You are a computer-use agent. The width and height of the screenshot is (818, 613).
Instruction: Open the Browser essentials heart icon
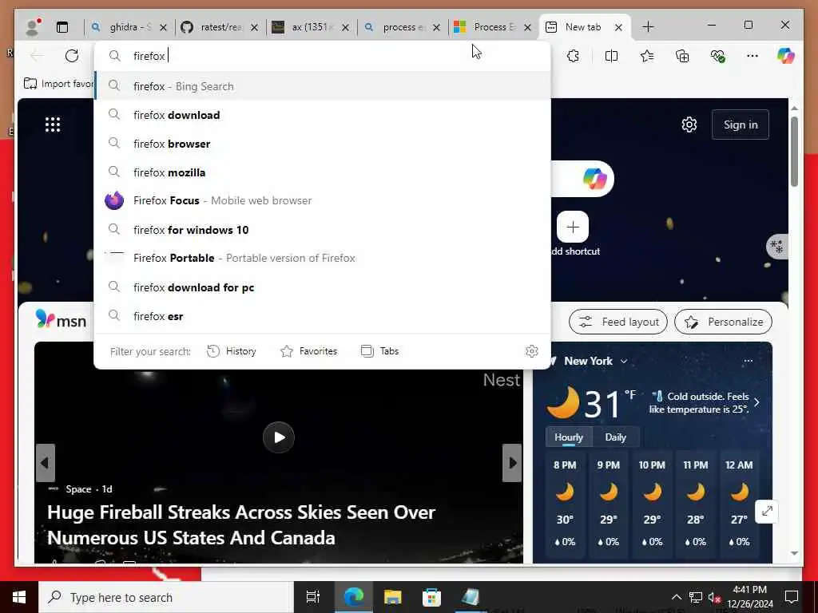[718, 56]
